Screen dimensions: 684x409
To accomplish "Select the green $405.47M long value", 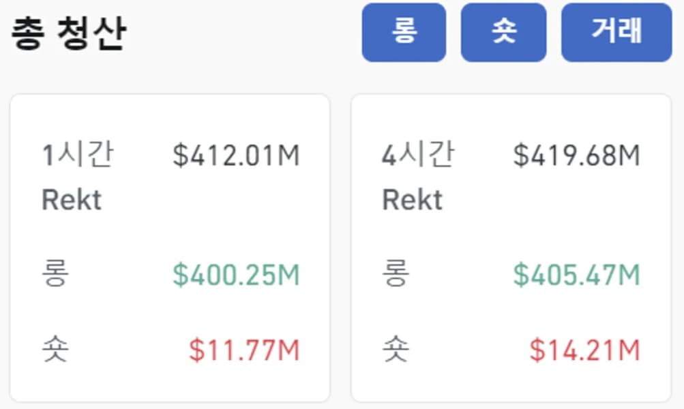I will tap(576, 275).
